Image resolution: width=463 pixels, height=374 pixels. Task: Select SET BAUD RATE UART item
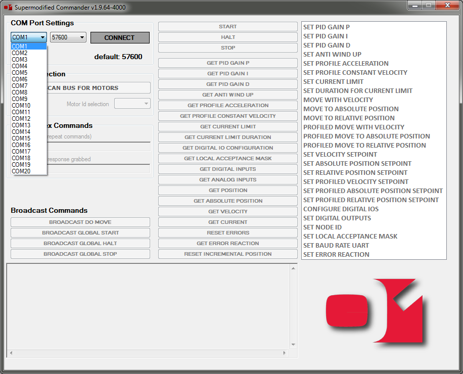(x=336, y=245)
